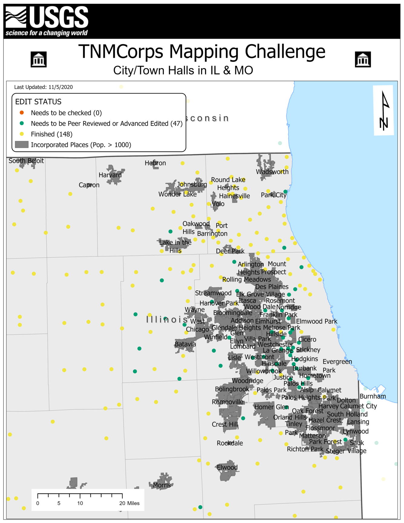This screenshot has height=523, width=404.
Task: Click the Capron map label
Action: tap(89, 185)
